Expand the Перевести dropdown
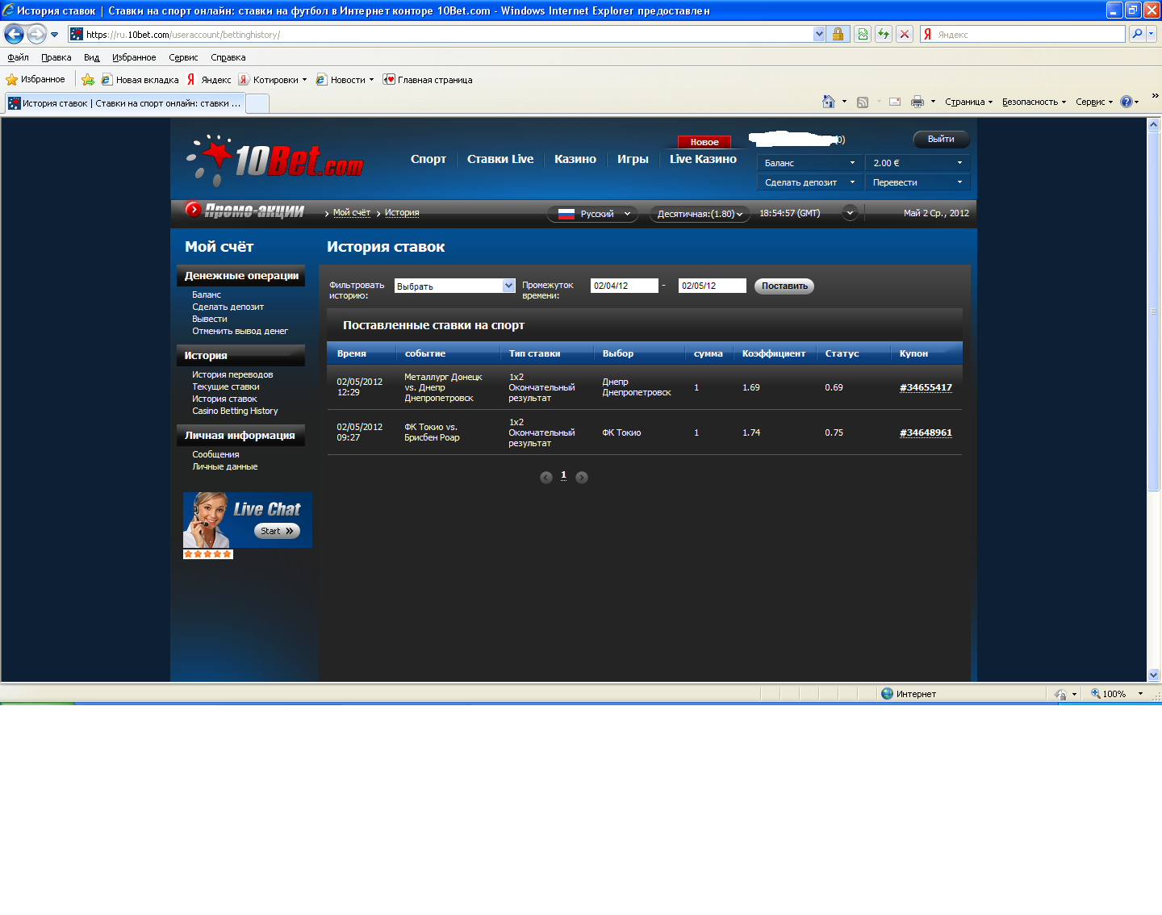The width and height of the screenshot is (1162, 915). click(x=917, y=182)
